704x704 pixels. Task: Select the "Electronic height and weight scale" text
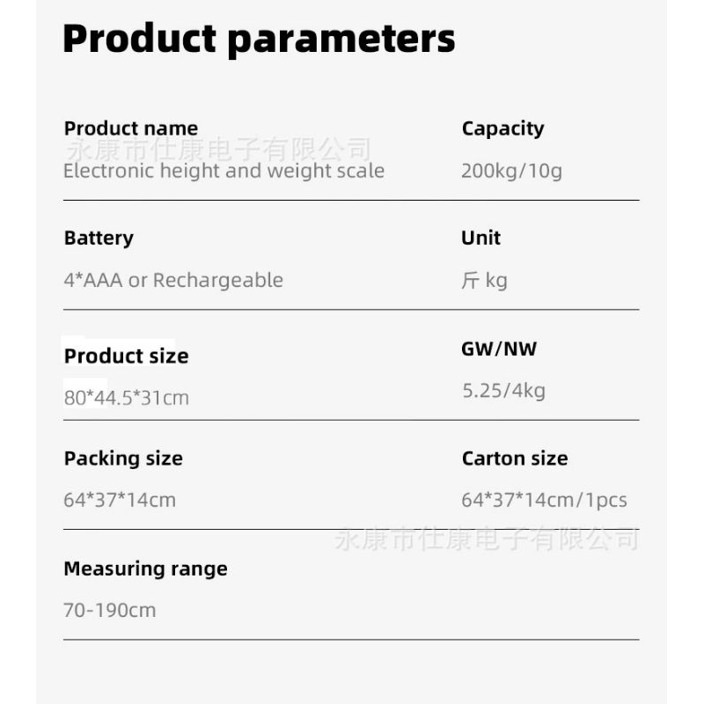pos(224,171)
